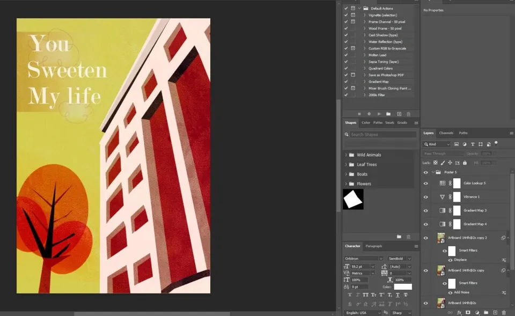515x316 pixels.
Task: Create new layer plus icon in Layers panel
Action: pos(495,313)
